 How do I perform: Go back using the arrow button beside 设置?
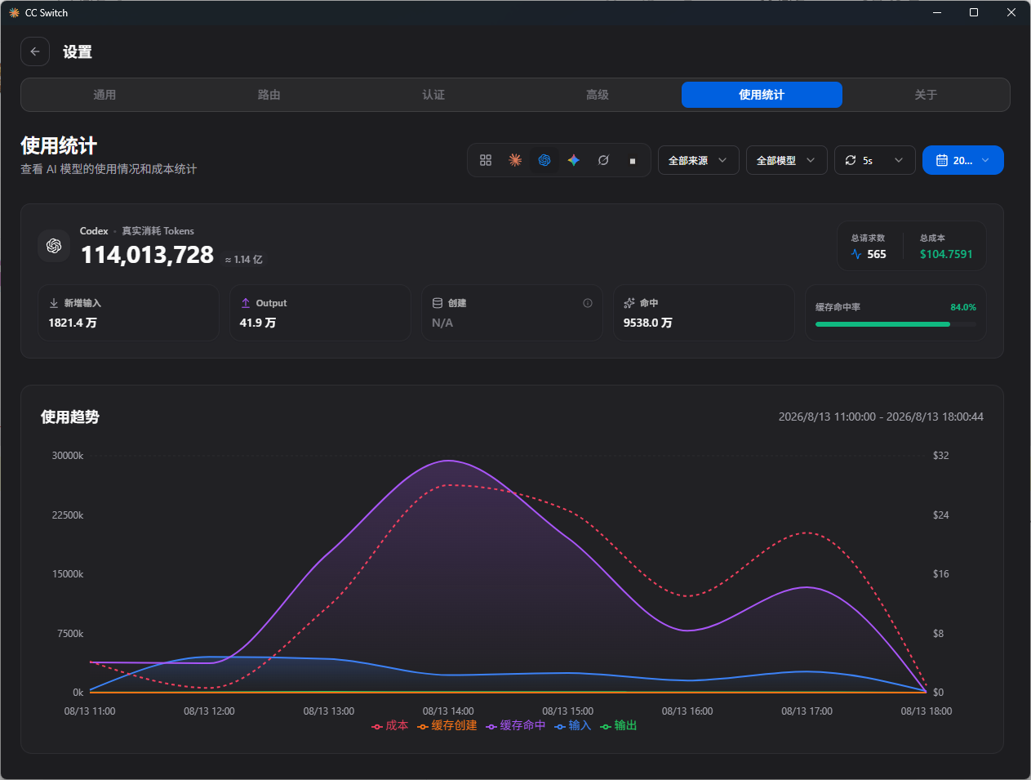pyautogui.click(x=35, y=51)
